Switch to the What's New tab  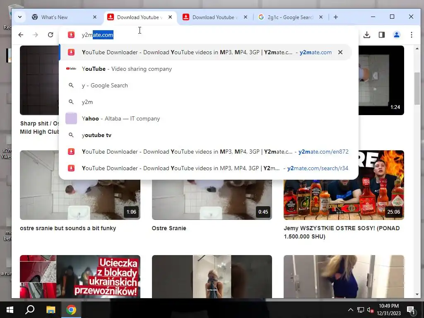(x=62, y=17)
